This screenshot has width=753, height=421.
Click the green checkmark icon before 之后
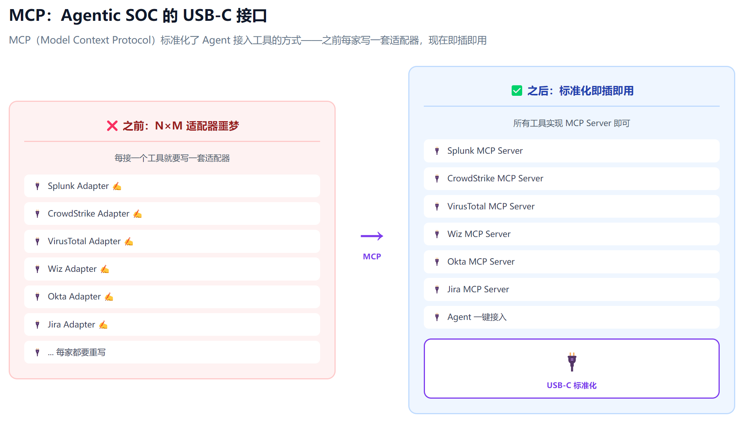(x=517, y=91)
